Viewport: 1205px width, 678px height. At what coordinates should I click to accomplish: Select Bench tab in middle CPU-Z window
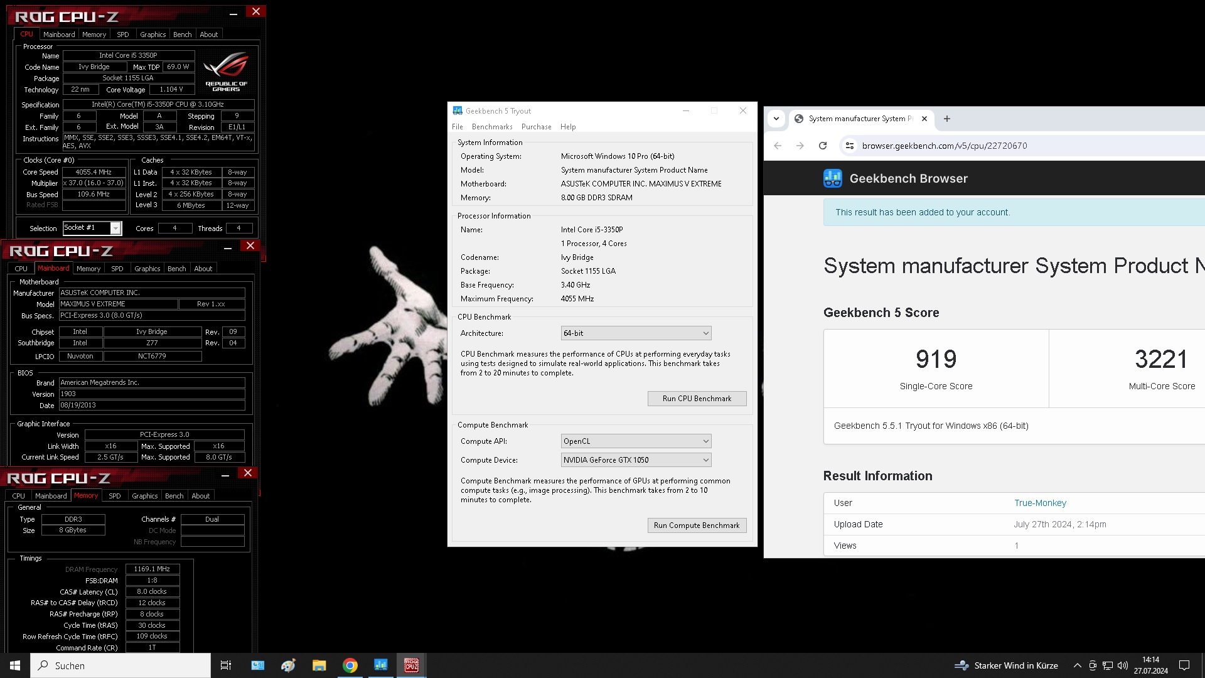click(x=177, y=269)
